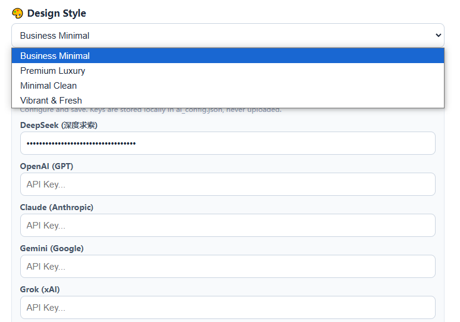Image resolution: width=460 pixels, height=322 pixels.
Task: Select the Vibrant & Fresh style
Action: [x=228, y=101]
